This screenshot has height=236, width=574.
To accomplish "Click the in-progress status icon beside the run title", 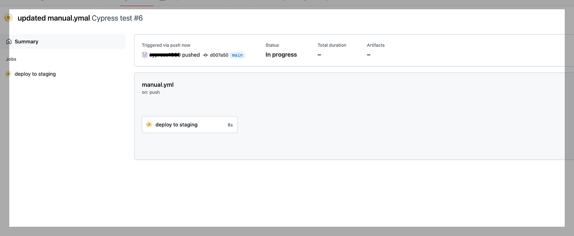I will point(8,18).
